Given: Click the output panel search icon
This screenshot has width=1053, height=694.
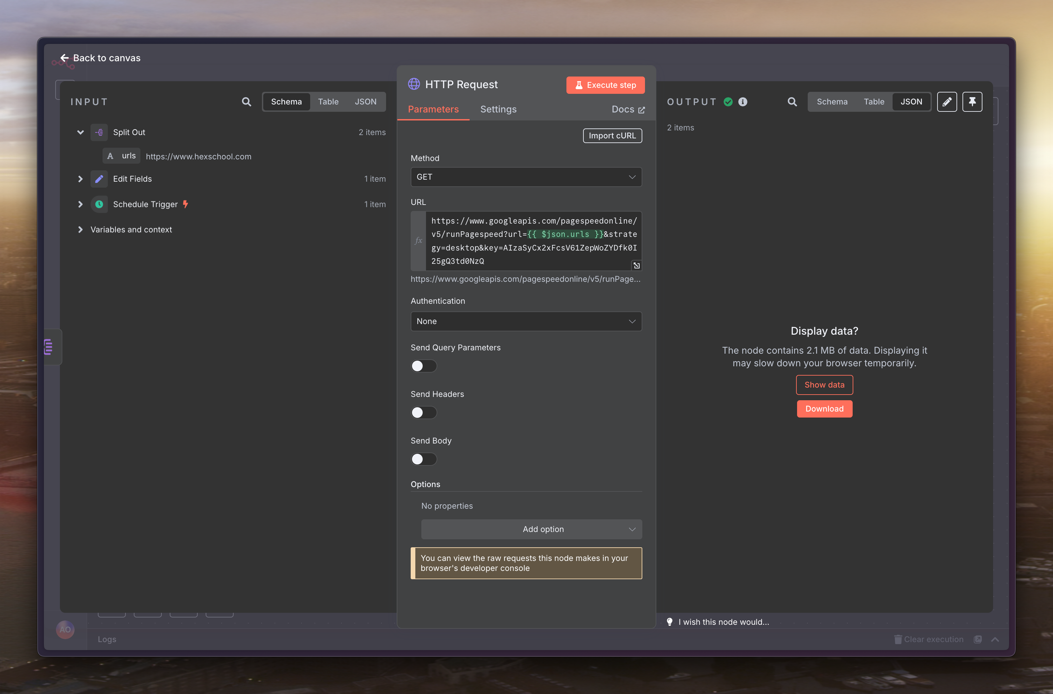Looking at the screenshot, I should pos(792,102).
